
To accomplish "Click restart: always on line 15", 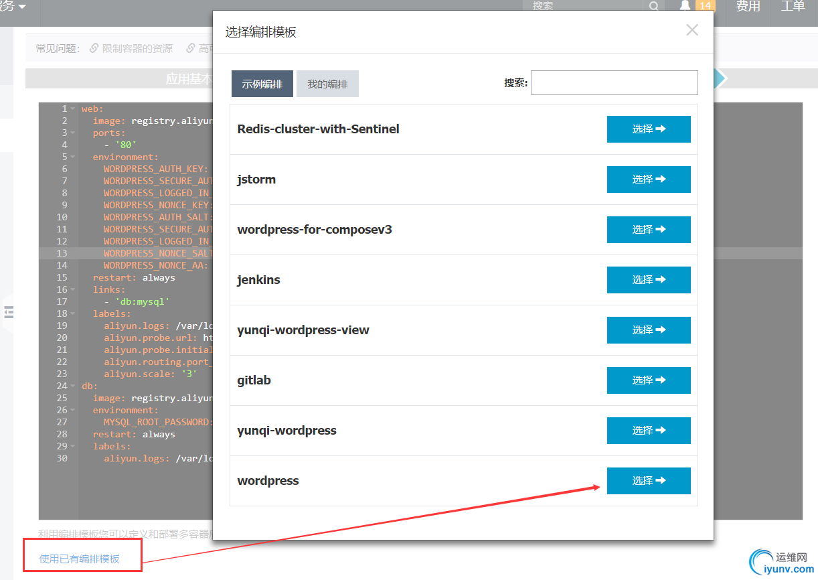I will pyautogui.click(x=134, y=277).
